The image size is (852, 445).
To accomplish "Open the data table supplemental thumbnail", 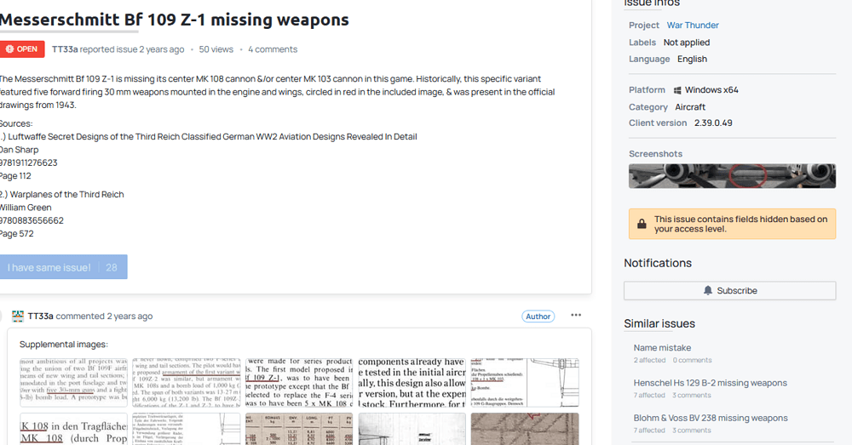I will (299, 430).
